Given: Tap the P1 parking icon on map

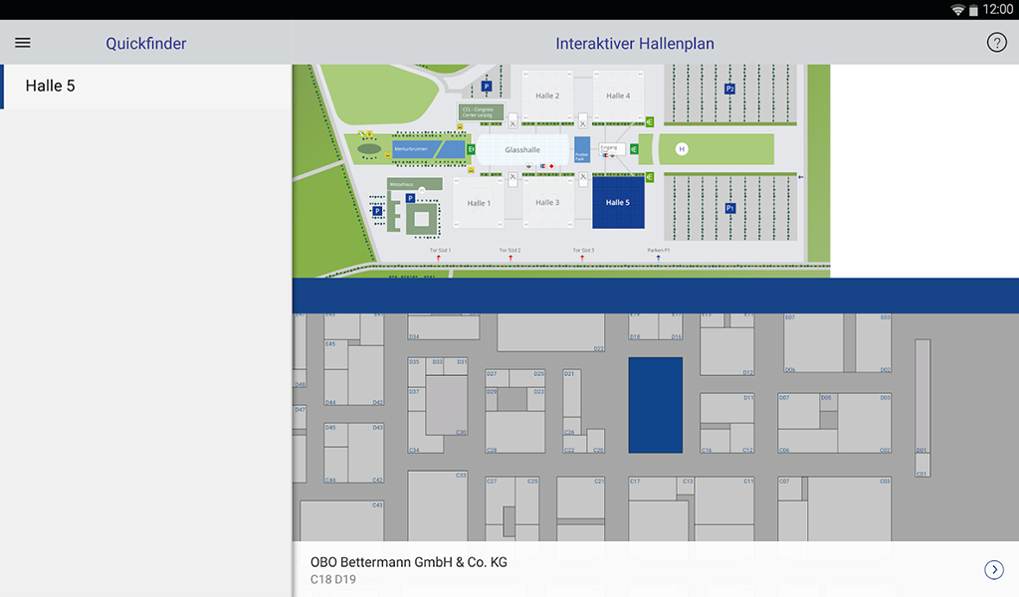Looking at the screenshot, I should [x=729, y=208].
